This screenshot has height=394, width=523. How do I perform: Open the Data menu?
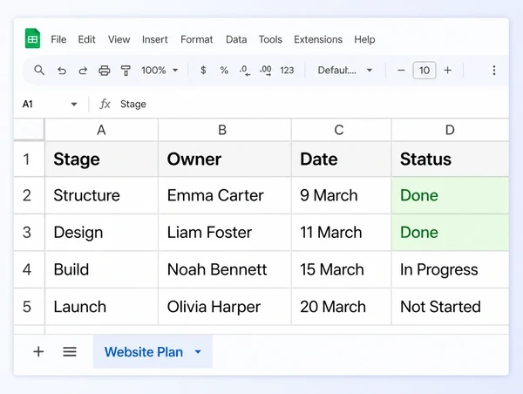236,39
